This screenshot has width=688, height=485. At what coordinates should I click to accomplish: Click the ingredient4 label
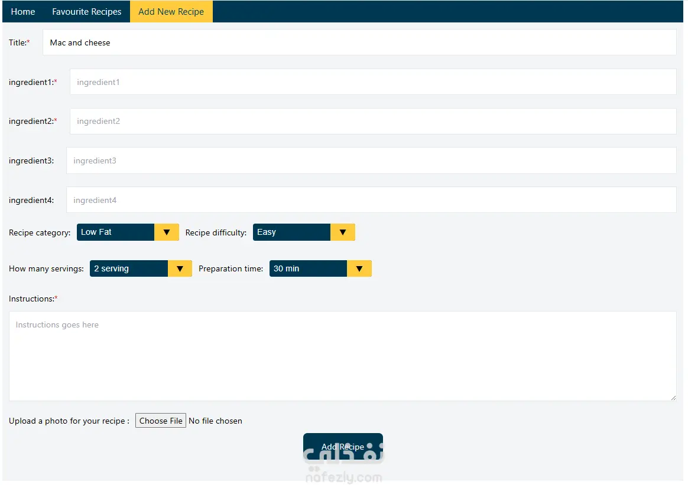pyautogui.click(x=31, y=200)
